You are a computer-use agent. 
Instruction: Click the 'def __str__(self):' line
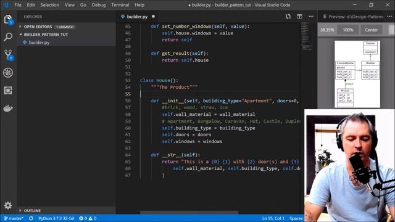(x=175, y=155)
